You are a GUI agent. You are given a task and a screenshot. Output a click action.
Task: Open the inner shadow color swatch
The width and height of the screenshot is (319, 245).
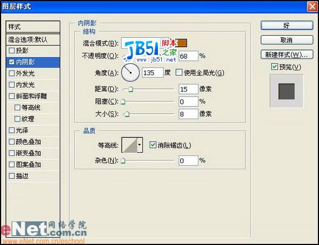(182, 43)
